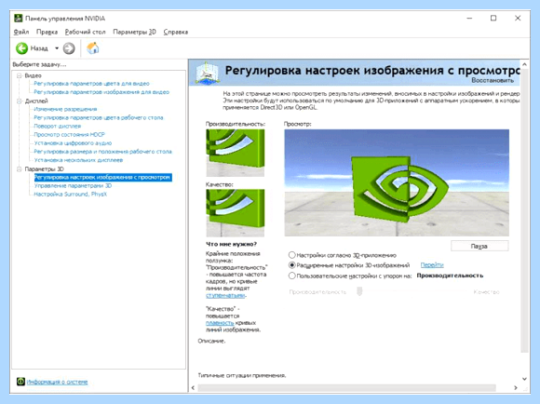Screen dimensions: 540x404
Task: Open Регулировка размера и положения рабочего стола
Action: (x=102, y=152)
